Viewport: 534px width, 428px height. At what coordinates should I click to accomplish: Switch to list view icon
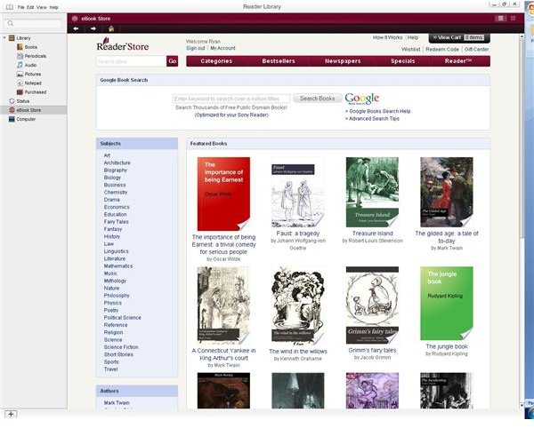click(x=500, y=19)
